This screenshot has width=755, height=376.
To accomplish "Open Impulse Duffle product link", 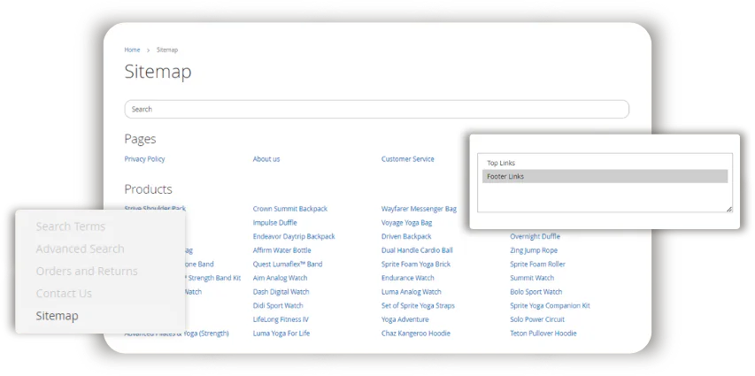I will point(275,223).
